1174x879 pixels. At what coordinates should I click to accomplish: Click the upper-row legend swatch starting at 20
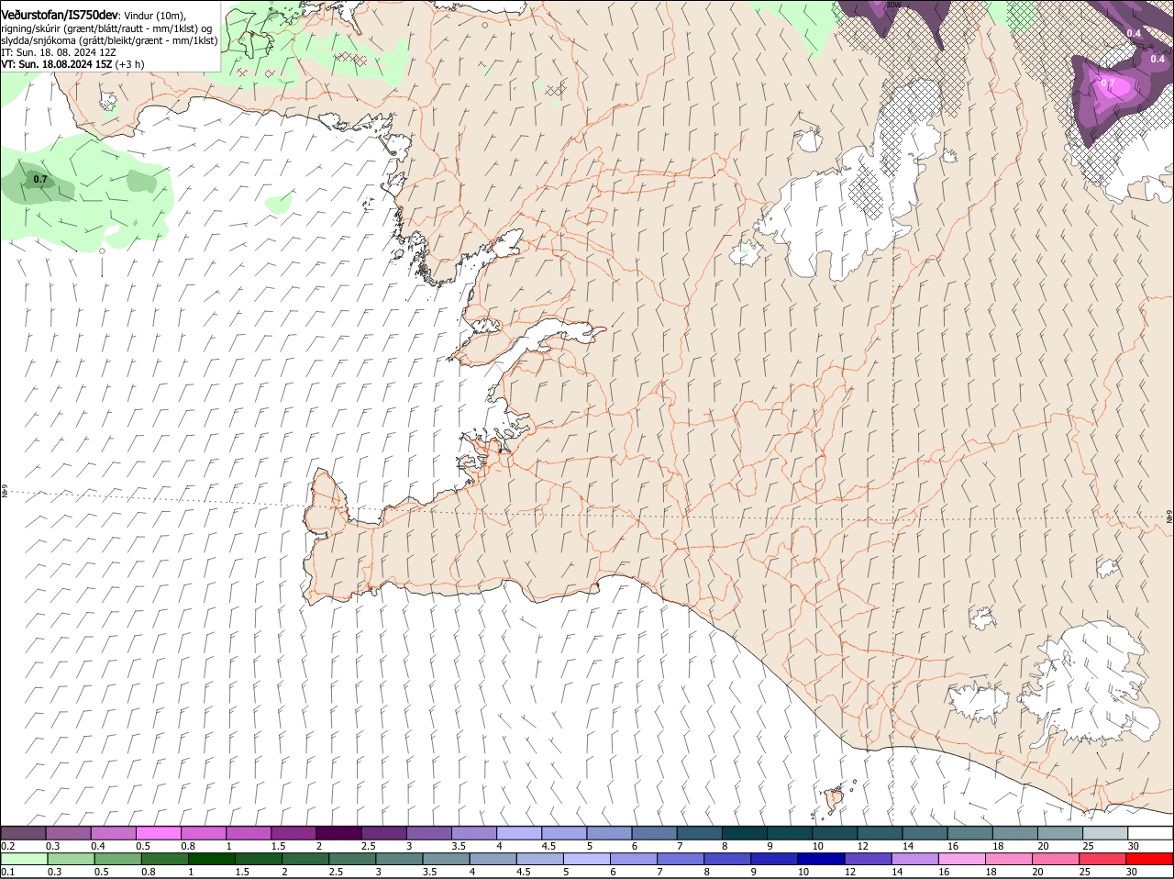pos(1060,833)
